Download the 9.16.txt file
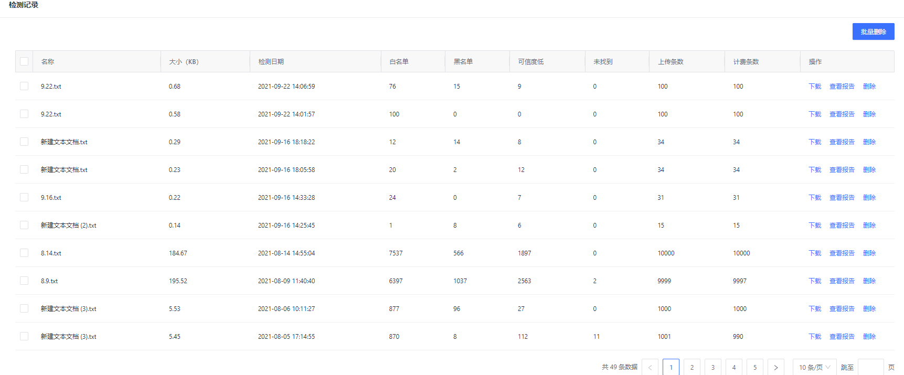Image resolution: width=904 pixels, height=375 pixels. tap(815, 198)
